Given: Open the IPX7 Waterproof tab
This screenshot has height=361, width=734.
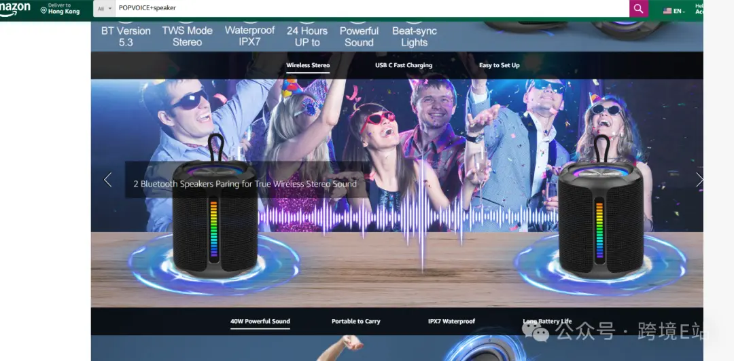Looking at the screenshot, I should click(x=451, y=322).
